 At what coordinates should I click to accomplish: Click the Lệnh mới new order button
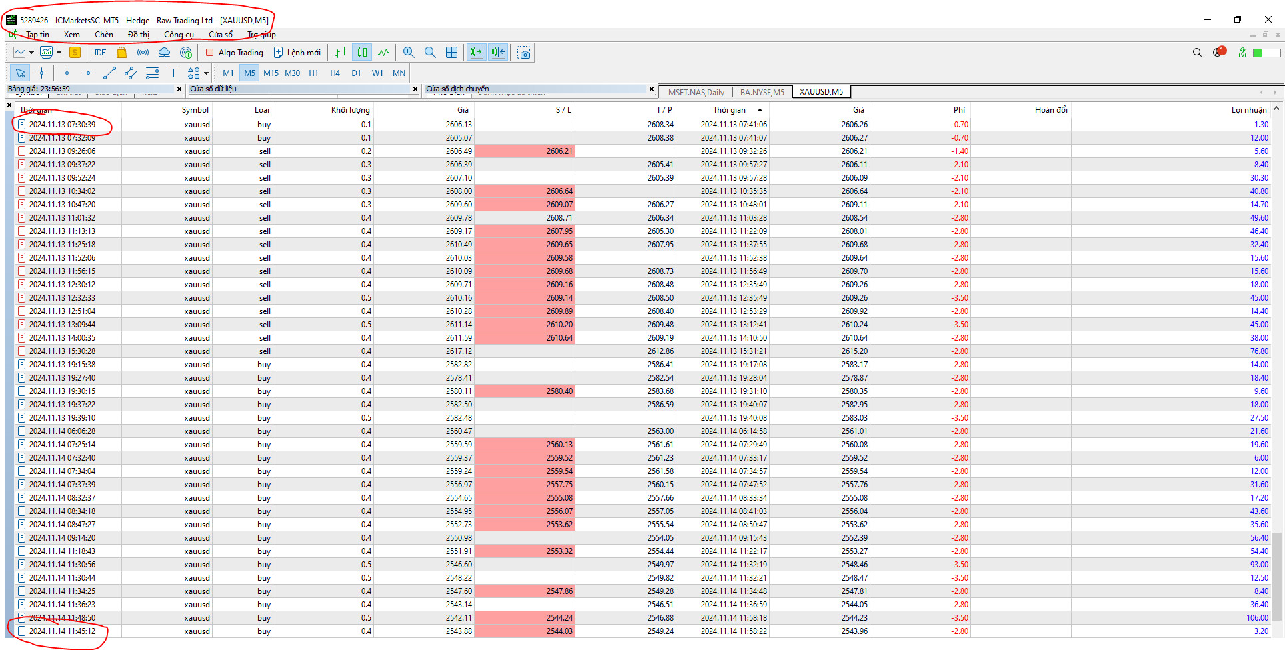click(297, 53)
